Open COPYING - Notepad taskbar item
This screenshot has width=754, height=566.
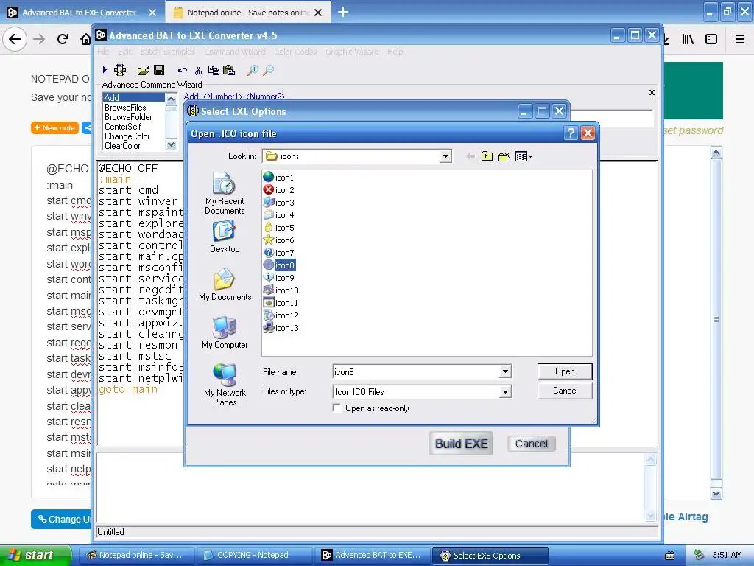pyautogui.click(x=253, y=556)
